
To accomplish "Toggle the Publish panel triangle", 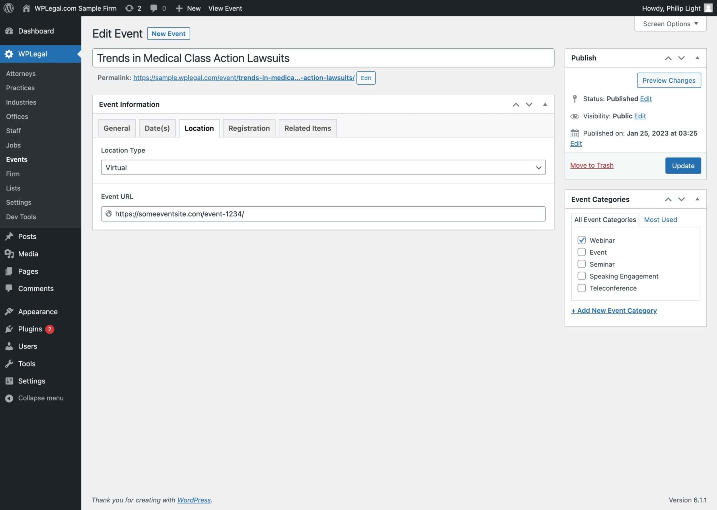I will 697,58.
